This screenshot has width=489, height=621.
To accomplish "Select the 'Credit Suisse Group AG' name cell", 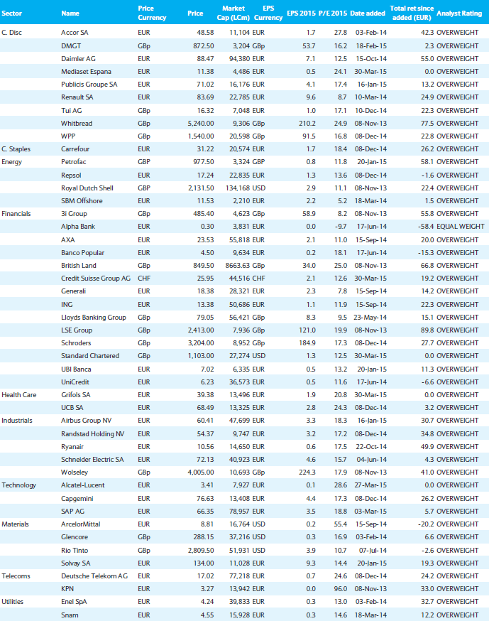I will tap(96, 279).
